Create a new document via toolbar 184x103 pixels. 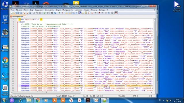point(12,13)
